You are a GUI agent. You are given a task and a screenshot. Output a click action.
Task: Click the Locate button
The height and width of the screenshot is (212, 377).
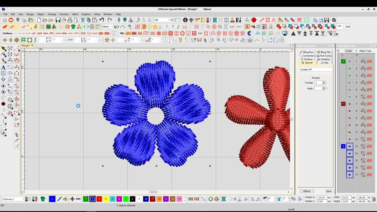(348, 51)
